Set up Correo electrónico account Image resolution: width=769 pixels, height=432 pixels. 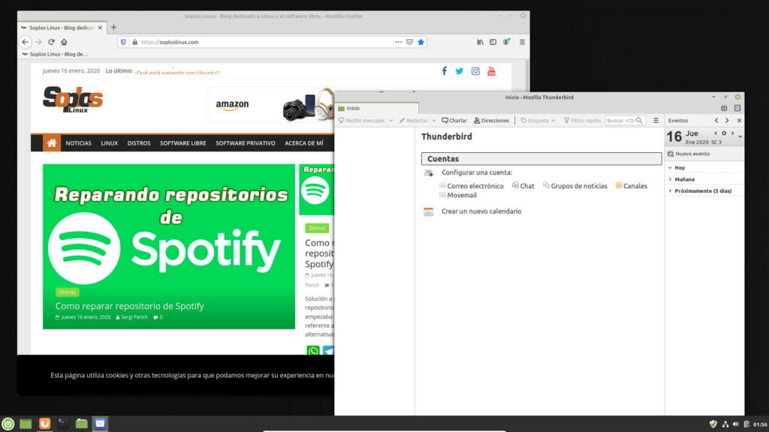[472, 186]
